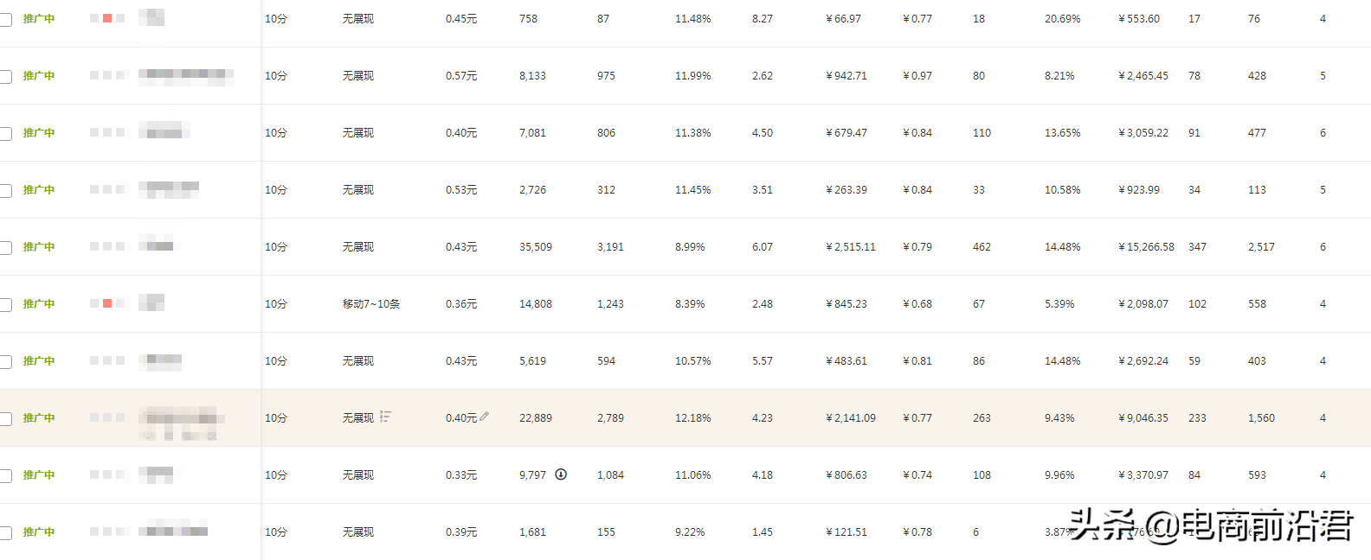Tick the checkbox for the 758 impressions row
This screenshot has height=560, width=1371.
5,19
